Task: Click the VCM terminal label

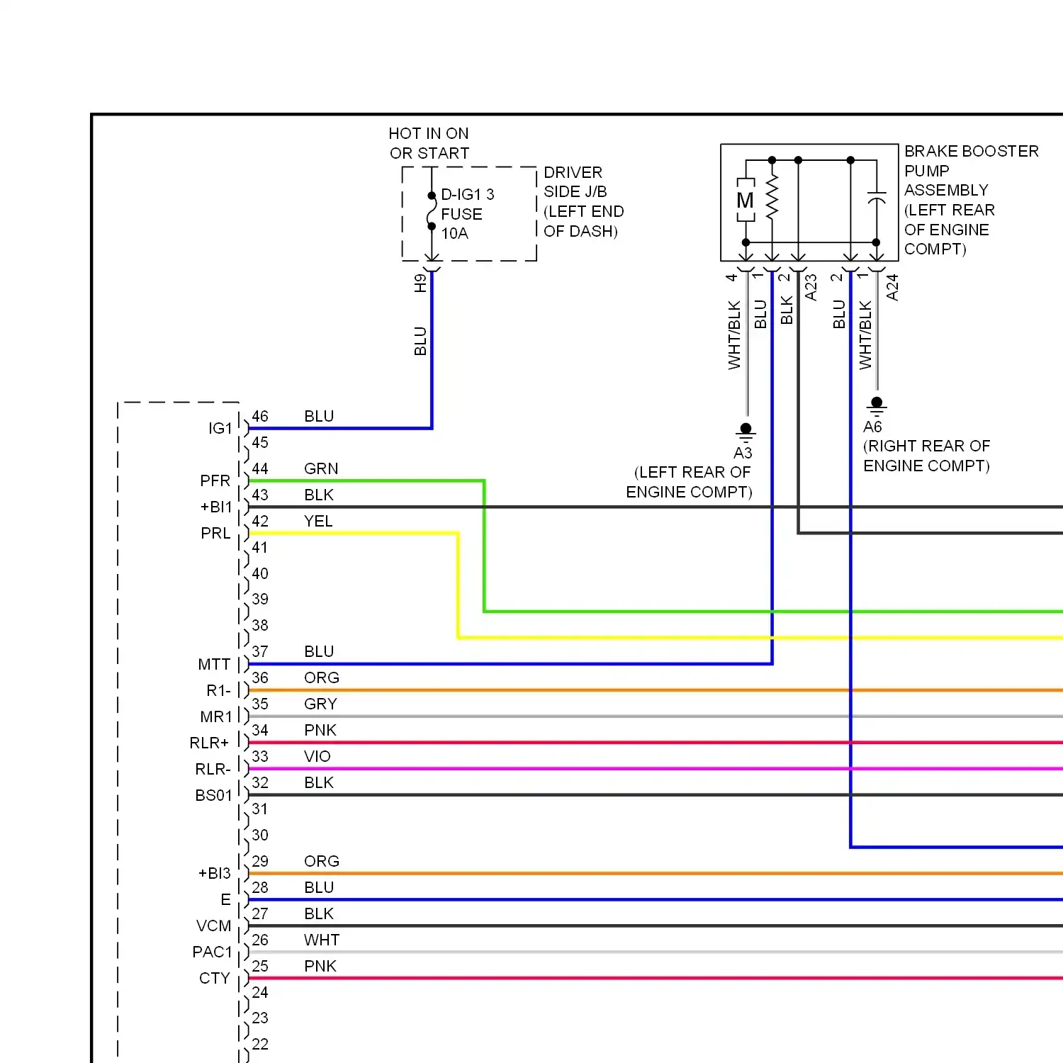Action: point(213,926)
